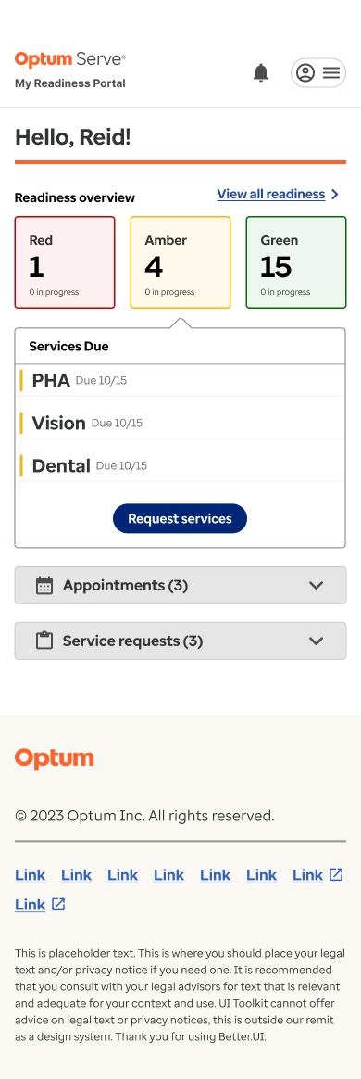
Task: Open the user profile account icon
Action: pos(305,72)
